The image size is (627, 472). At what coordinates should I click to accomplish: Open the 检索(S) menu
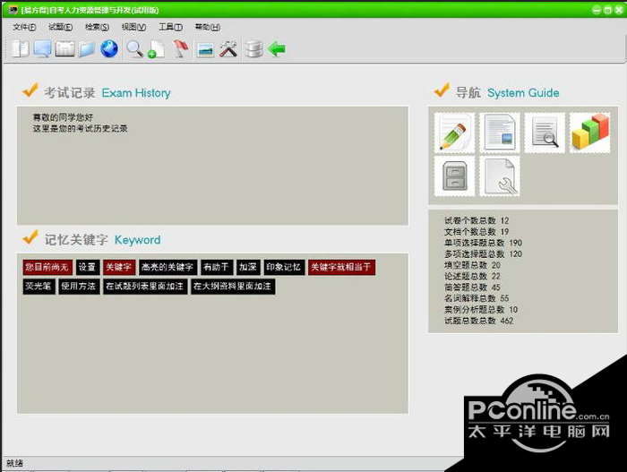(x=97, y=27)
